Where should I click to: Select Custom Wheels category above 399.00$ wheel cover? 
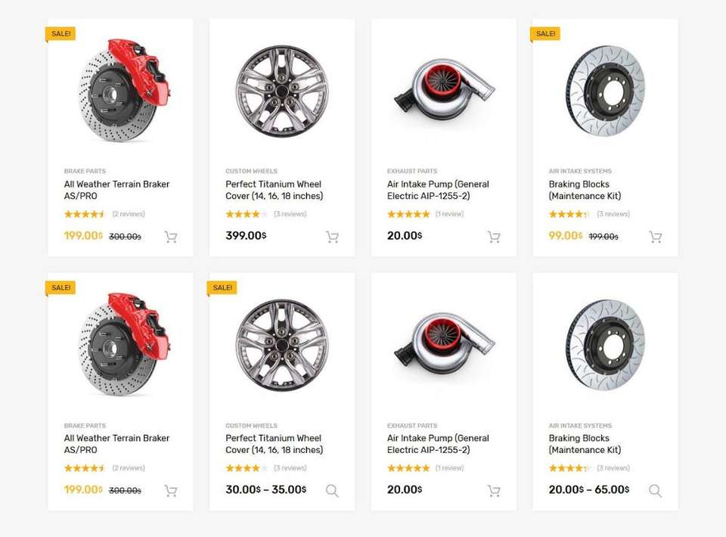(x=251, y=172)
